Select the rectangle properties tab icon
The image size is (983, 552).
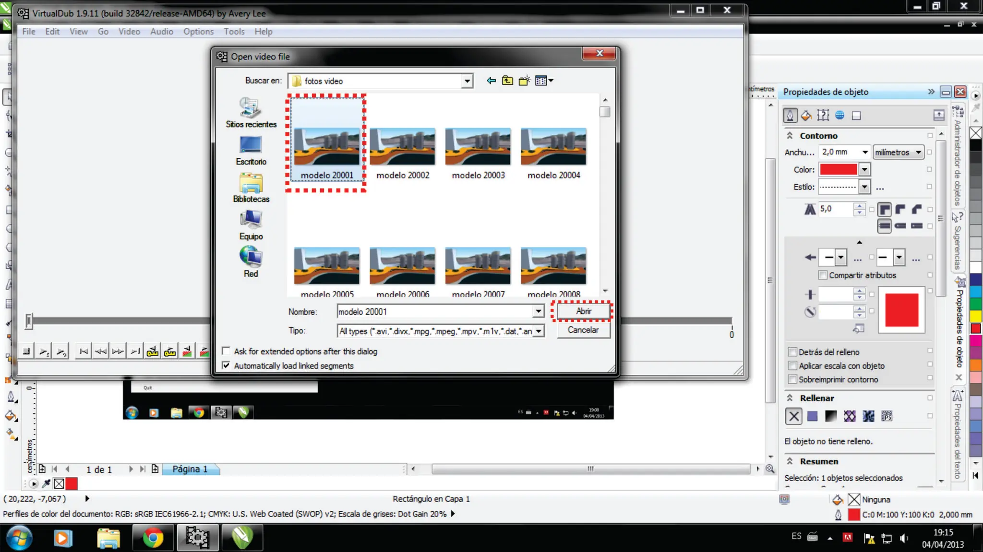point(856,116)
